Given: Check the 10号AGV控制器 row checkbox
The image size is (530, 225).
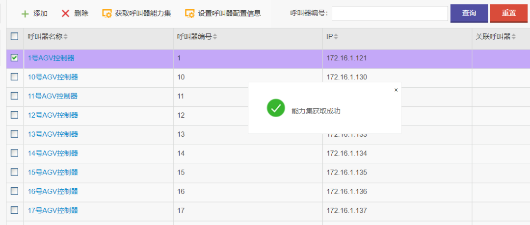Looking at the screenshot, I should click(15, 77).
